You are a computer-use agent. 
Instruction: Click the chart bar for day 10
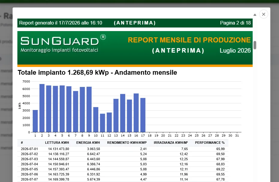click(x=96, y=120)
